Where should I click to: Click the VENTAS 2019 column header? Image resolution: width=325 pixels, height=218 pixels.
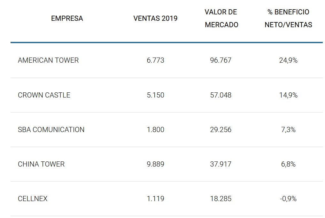click(x=155, y=19)
